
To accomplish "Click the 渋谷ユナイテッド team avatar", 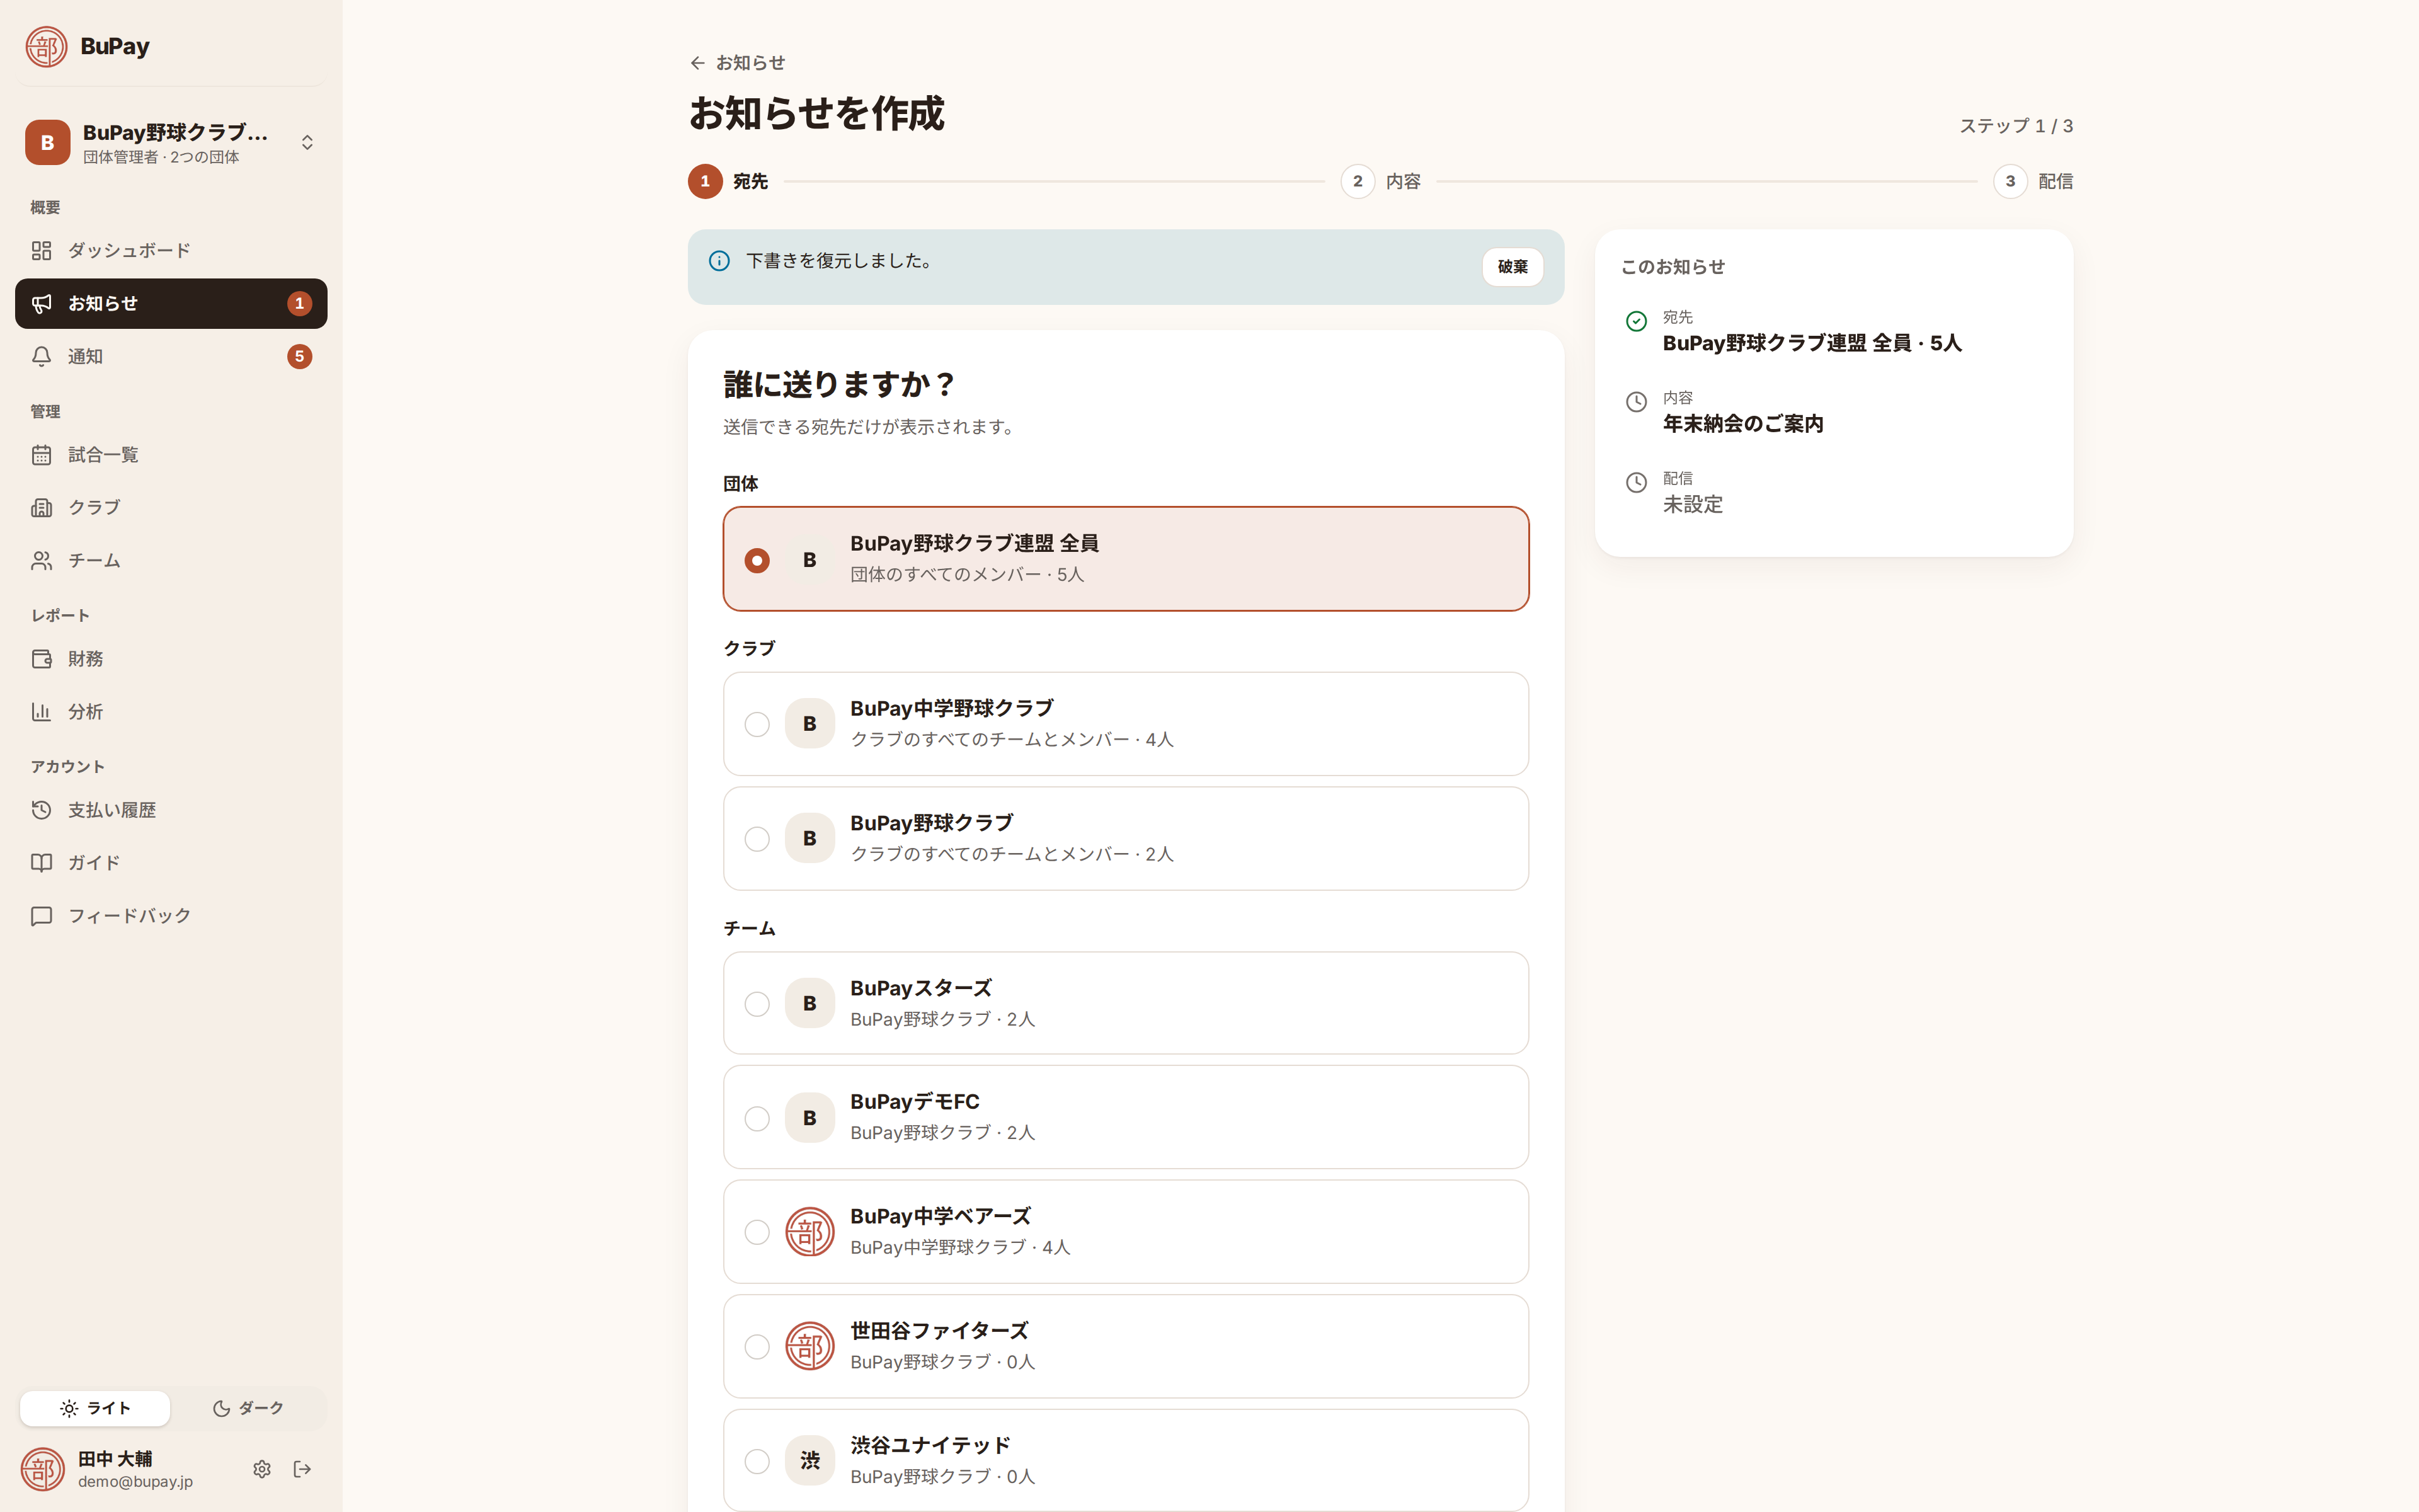I will [809, 1461].
